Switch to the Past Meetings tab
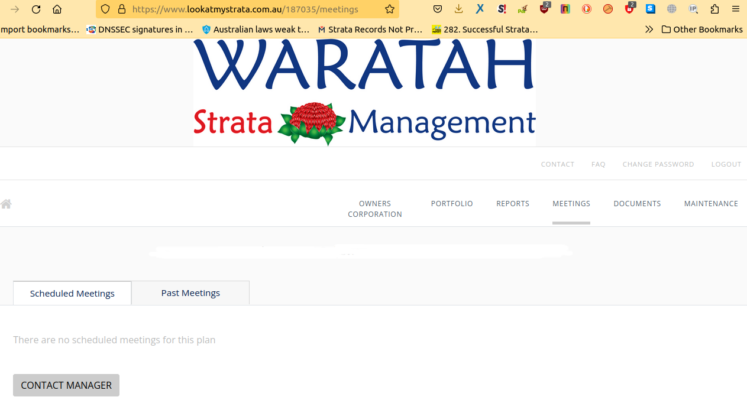Screen dimensions: 747x400 point(190,293)
